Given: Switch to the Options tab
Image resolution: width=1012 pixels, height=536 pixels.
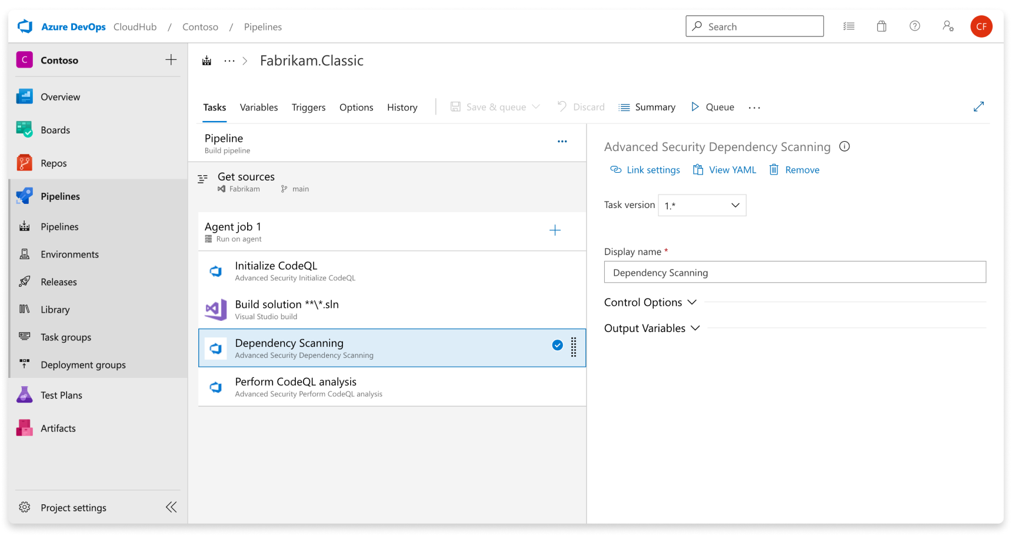Looking at the screenshot, I should 356,107.
